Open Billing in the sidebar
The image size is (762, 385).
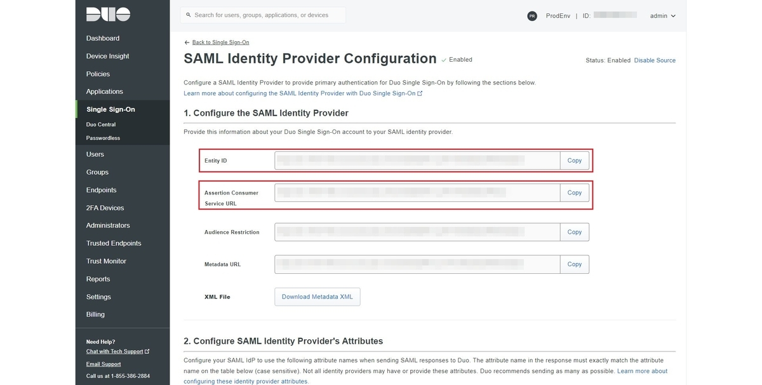(x=95, y=314)
